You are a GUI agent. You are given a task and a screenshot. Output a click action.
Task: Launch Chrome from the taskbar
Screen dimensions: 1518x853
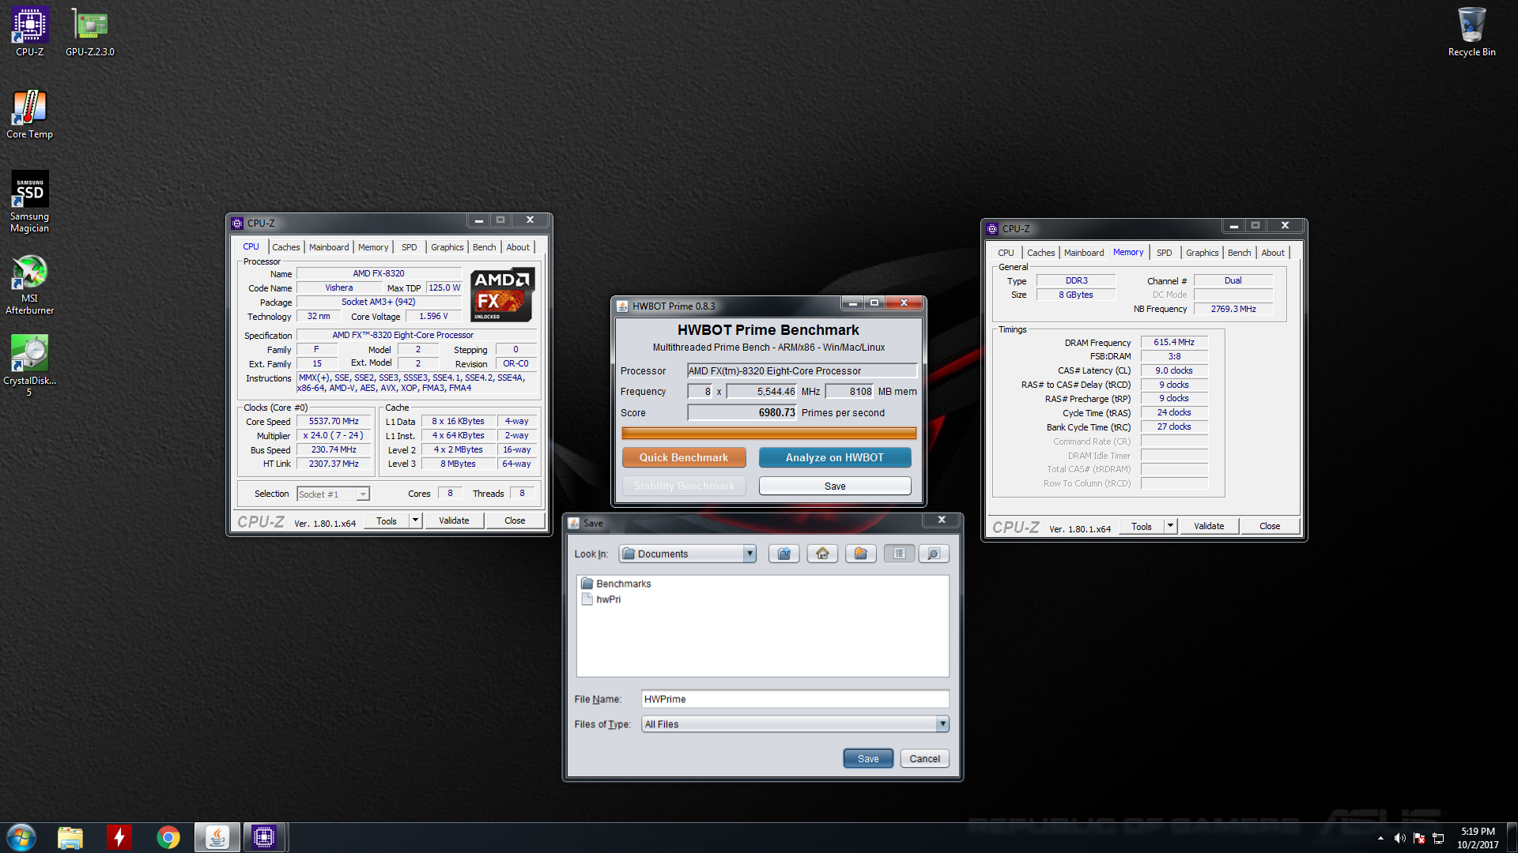[x=168, y=837]
